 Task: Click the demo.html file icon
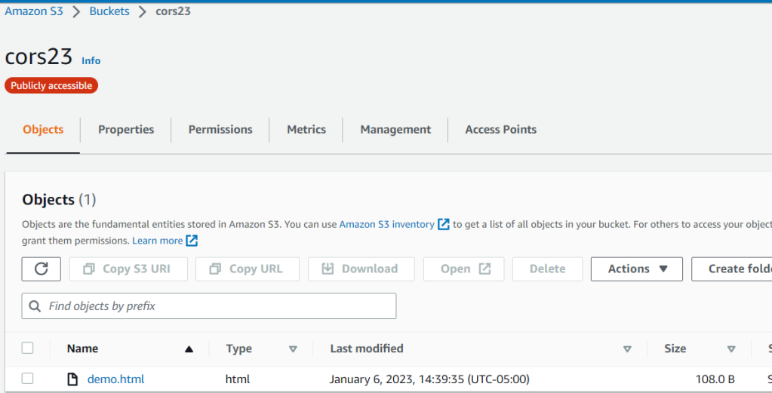tap(73, 379)
